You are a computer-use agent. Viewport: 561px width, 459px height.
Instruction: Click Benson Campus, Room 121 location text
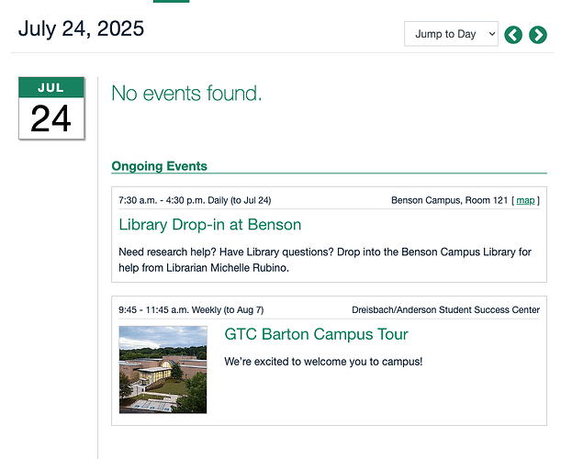pyautogui.click(x=449, y=200)
